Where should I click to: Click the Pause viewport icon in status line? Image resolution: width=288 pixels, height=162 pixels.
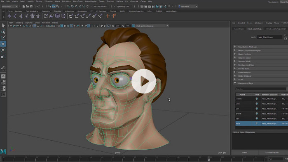point(169,7)
